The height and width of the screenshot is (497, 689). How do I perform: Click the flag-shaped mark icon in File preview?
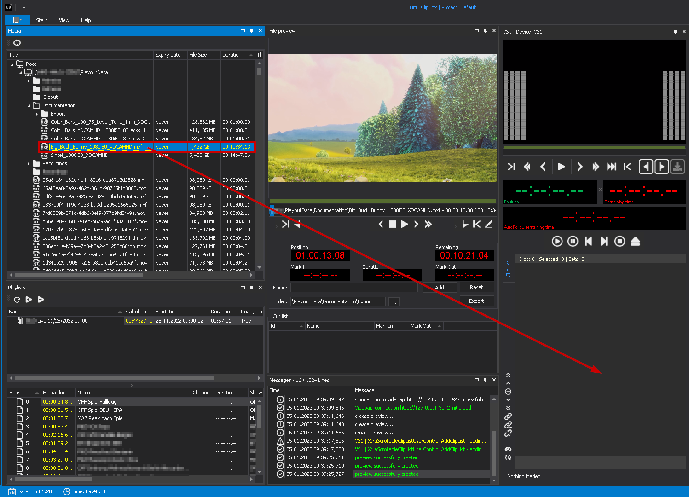[465, 224]
